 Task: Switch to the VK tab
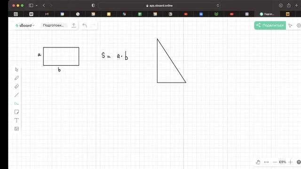click(201, 14)
